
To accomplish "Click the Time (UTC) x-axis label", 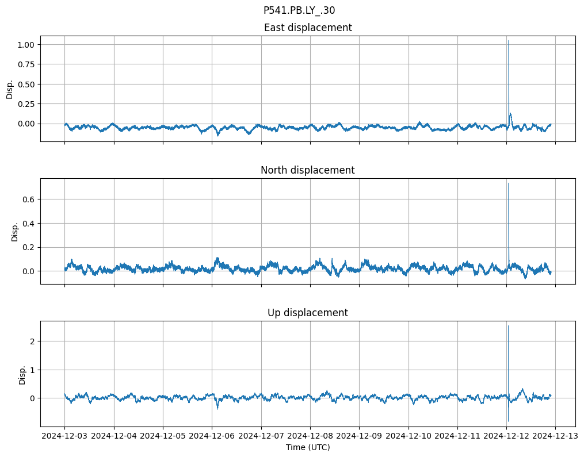I will pos(308,447).
